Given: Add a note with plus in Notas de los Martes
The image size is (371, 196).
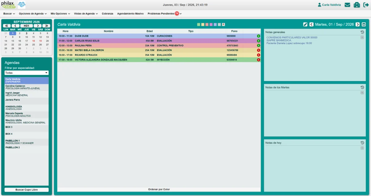Looking at the screenshot, I should (362, 93).
